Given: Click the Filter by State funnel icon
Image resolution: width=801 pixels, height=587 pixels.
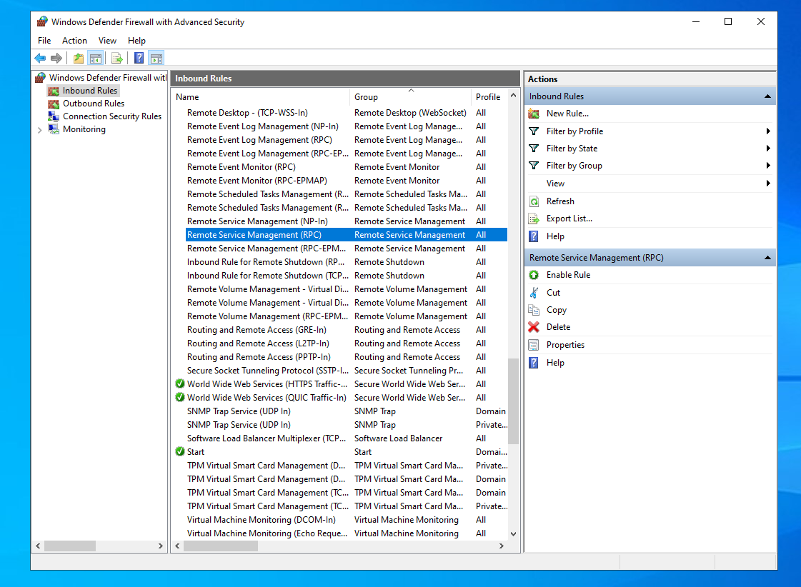Looking at the screenshot, I should pyautogui.click(x=534, y=149).
